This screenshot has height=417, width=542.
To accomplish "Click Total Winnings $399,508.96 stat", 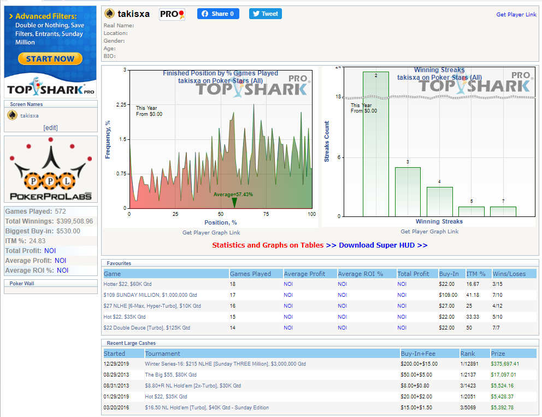I will pos(49,221).
